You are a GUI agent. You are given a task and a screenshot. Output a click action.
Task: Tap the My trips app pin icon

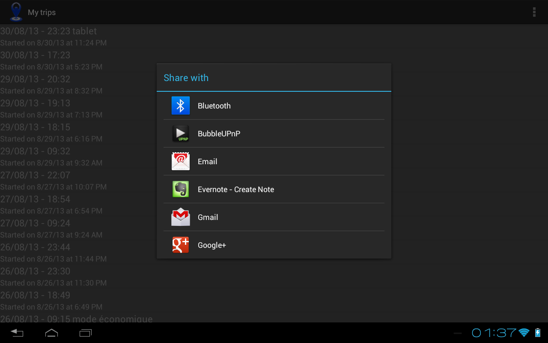point(16,12)
